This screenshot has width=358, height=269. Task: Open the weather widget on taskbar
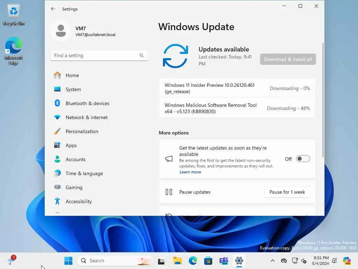point(12,260)
